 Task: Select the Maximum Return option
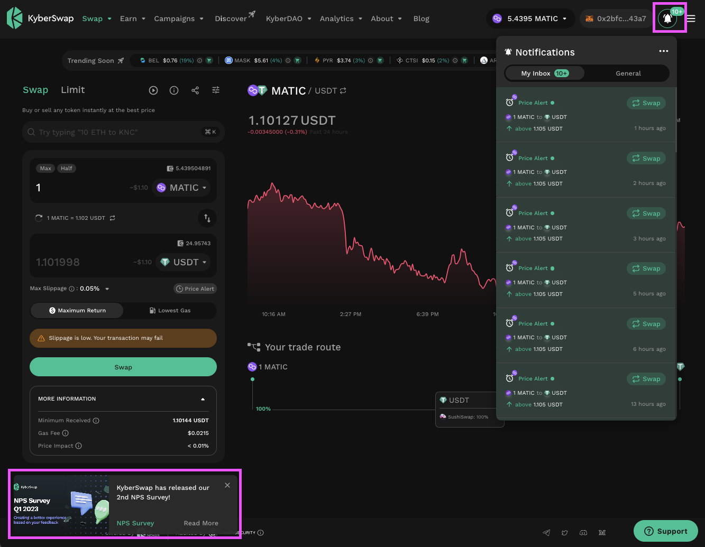pos(77,311)
